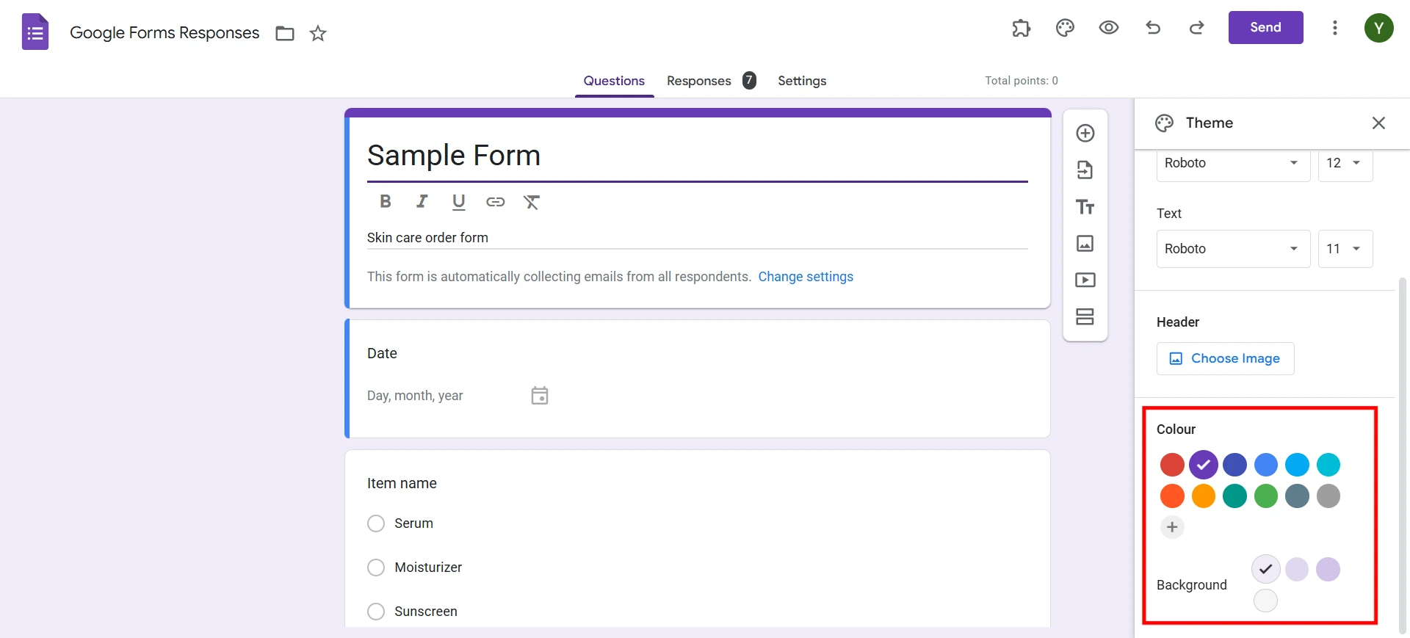This screenshot has height=638, width=1410.
Task: Select the Moisturizer radio option
Action: tap(376, 568)
